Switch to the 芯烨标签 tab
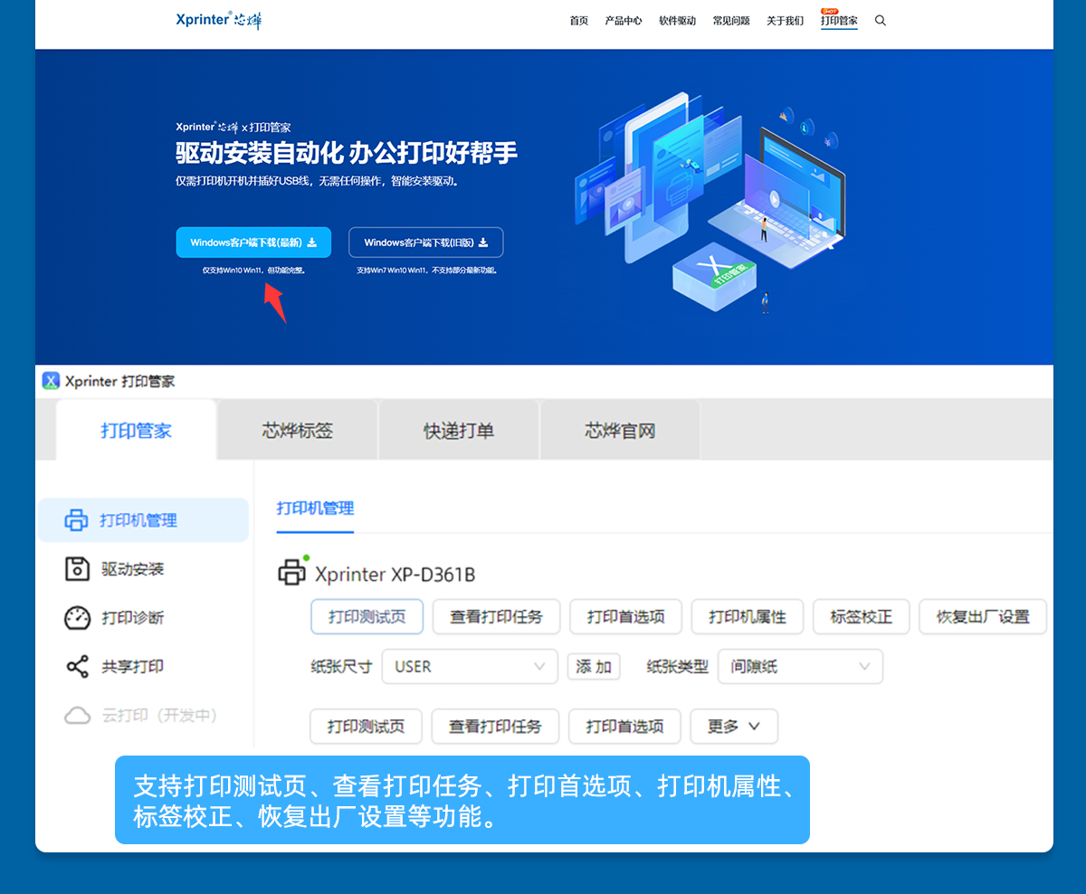Viewport: 1086px width, 894px height. [x=298, y=431]
